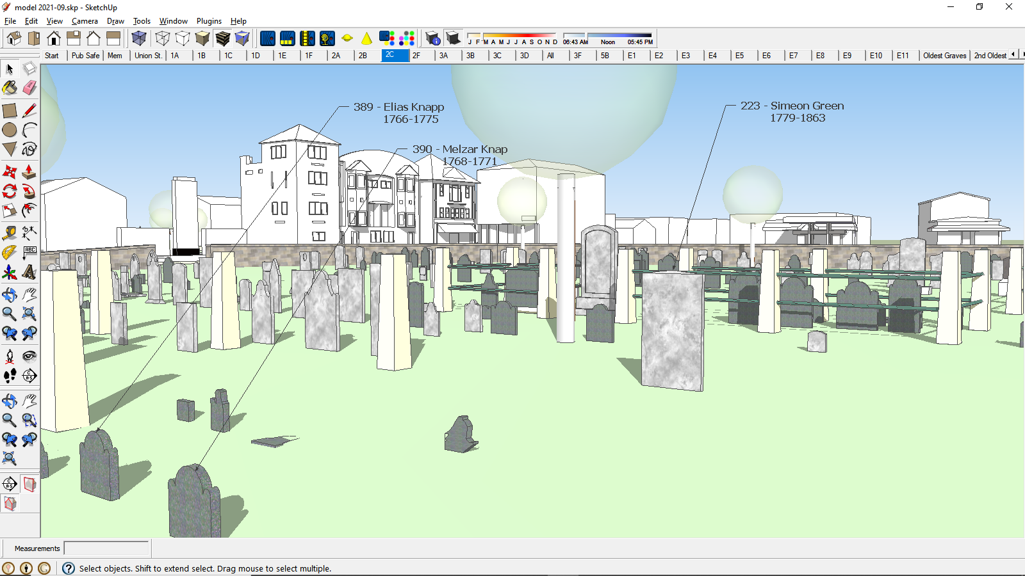Select the Rectangle drawing tool

point(10,110)
